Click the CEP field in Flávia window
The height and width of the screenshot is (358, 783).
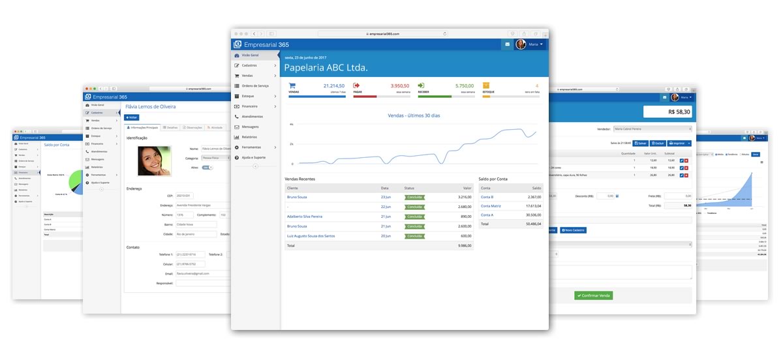click(x=184, y=196)
